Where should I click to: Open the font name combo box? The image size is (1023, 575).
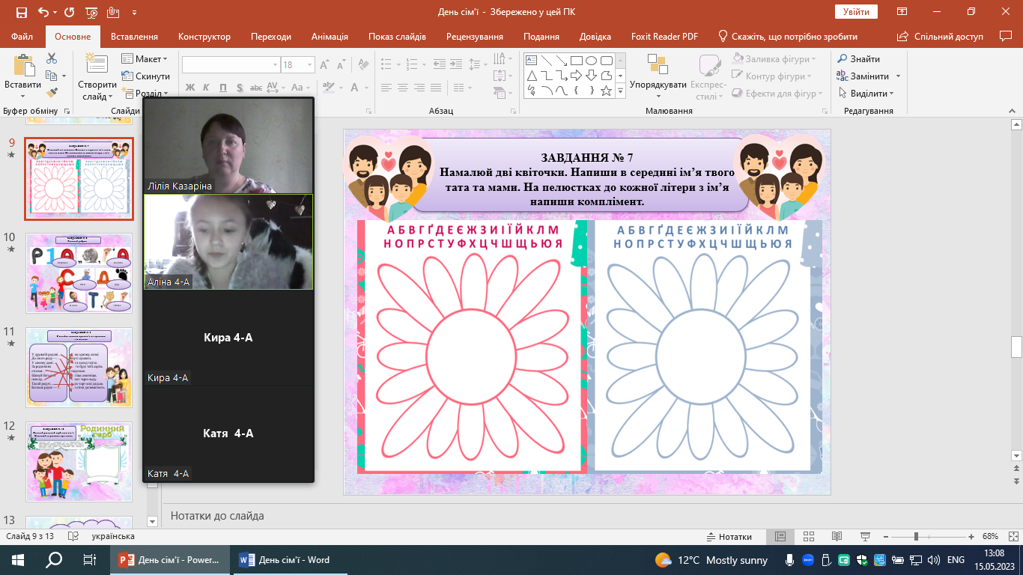(x=231, y=65)
